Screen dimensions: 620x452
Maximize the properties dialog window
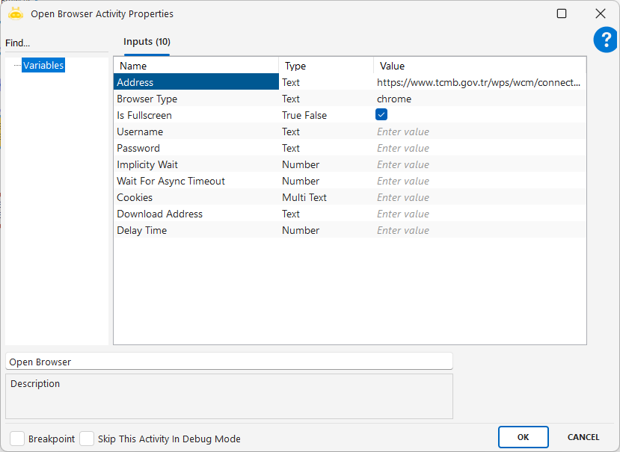(x=562, y=13)
